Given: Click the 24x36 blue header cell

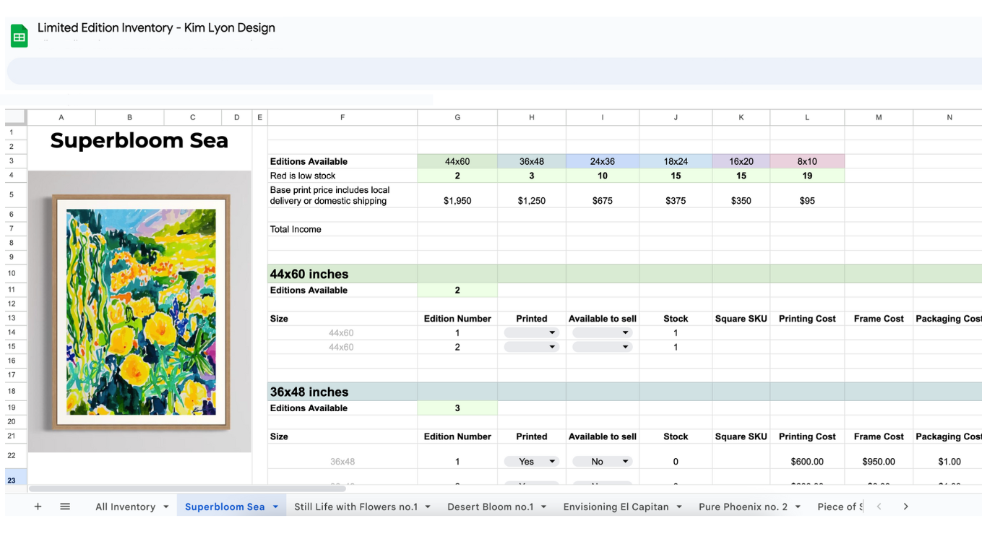Looking at the screenshot, I should [x=603, y=161].
